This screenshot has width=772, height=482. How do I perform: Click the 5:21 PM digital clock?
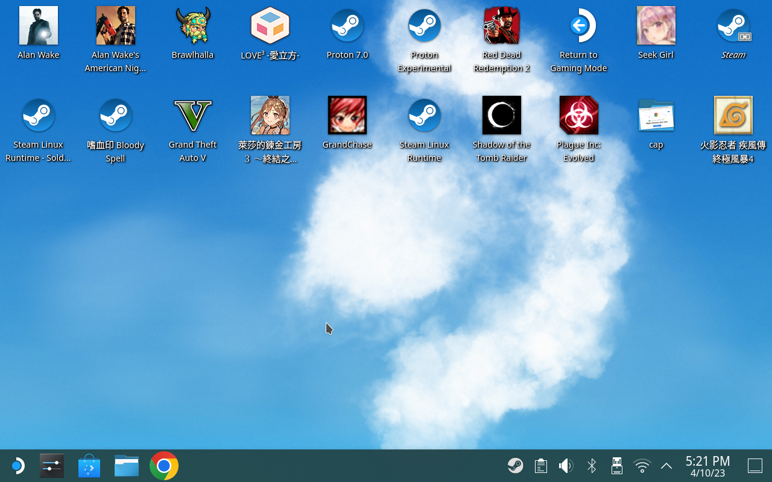tap(708, 462)
